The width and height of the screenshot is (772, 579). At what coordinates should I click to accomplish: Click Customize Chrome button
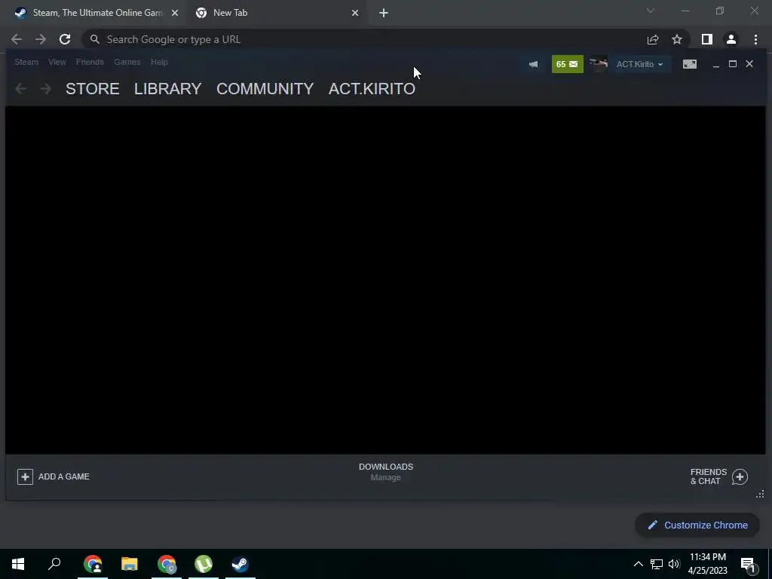[697, 525]
